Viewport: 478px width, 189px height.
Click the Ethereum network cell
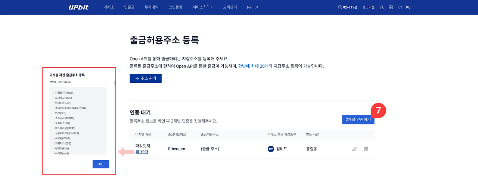(x=177, y=149)
